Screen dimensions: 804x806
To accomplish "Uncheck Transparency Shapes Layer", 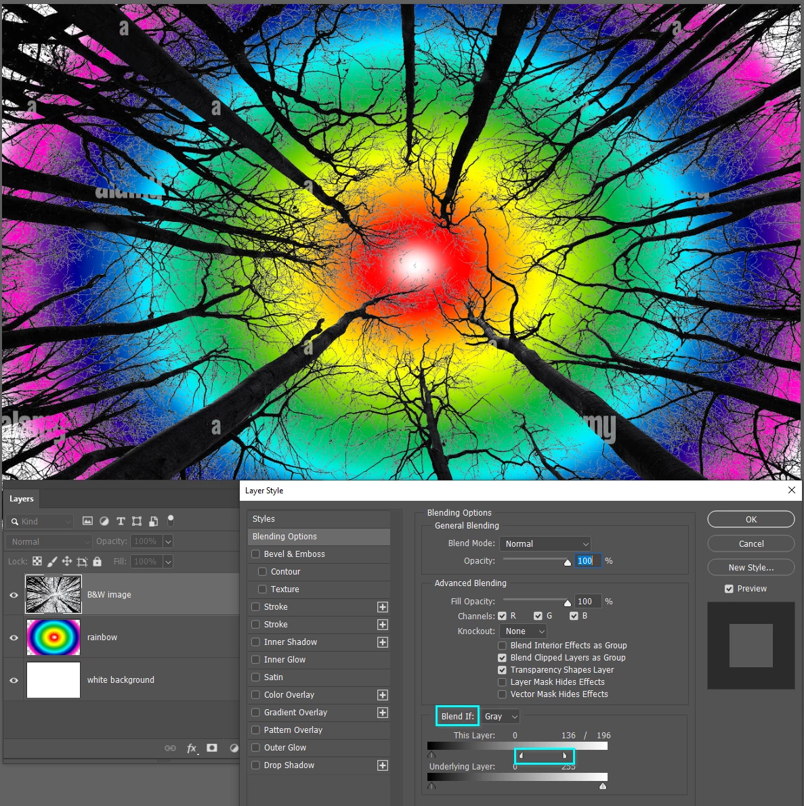I will pos(503,670).
